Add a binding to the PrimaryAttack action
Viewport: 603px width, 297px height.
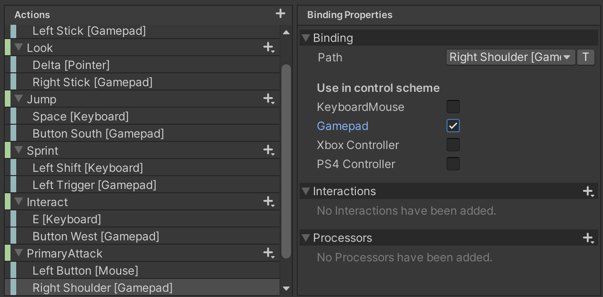(x=269, y=253)
